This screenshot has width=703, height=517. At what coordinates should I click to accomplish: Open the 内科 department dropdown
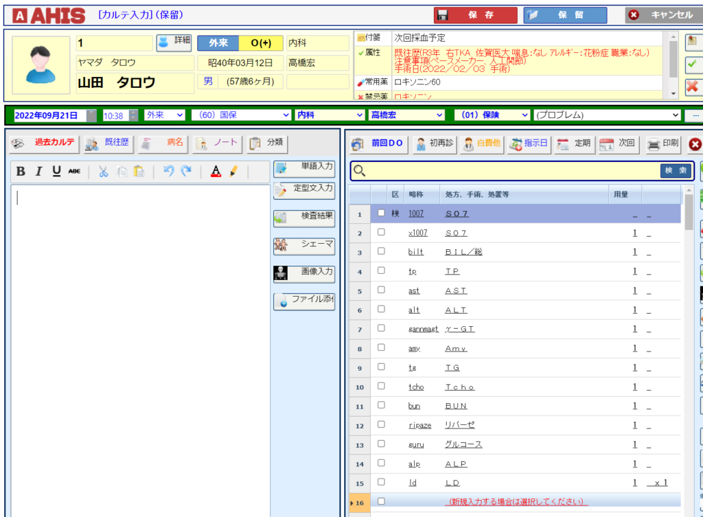point(329,115)
